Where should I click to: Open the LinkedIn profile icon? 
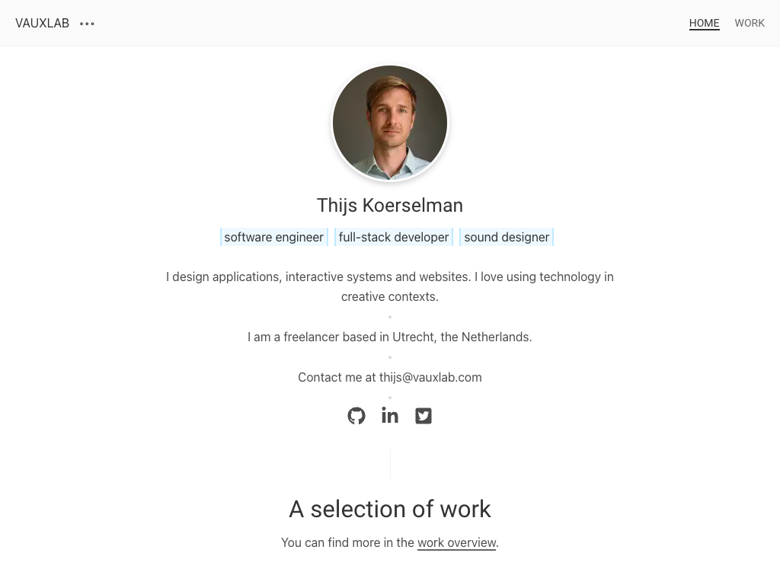point(390,416)
